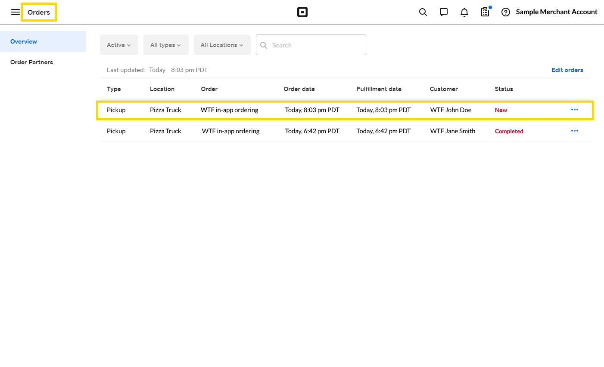Viewport: 604px width, 367px height.
Task: Click the Completed status label
Action: [x=509, y=131]
